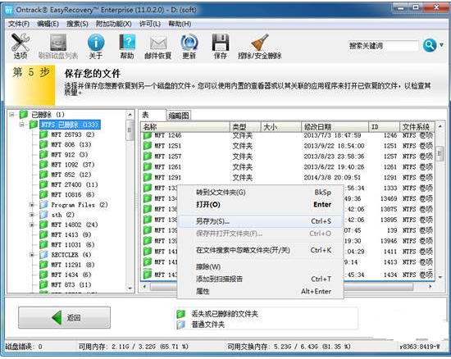The image size is (451, 359).
Task: Click MFT 10816 (6) folder icon
Action: pos(43,194)
